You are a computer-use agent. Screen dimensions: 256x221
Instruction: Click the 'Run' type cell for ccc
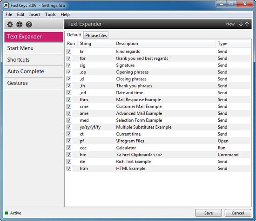point(222,148)
